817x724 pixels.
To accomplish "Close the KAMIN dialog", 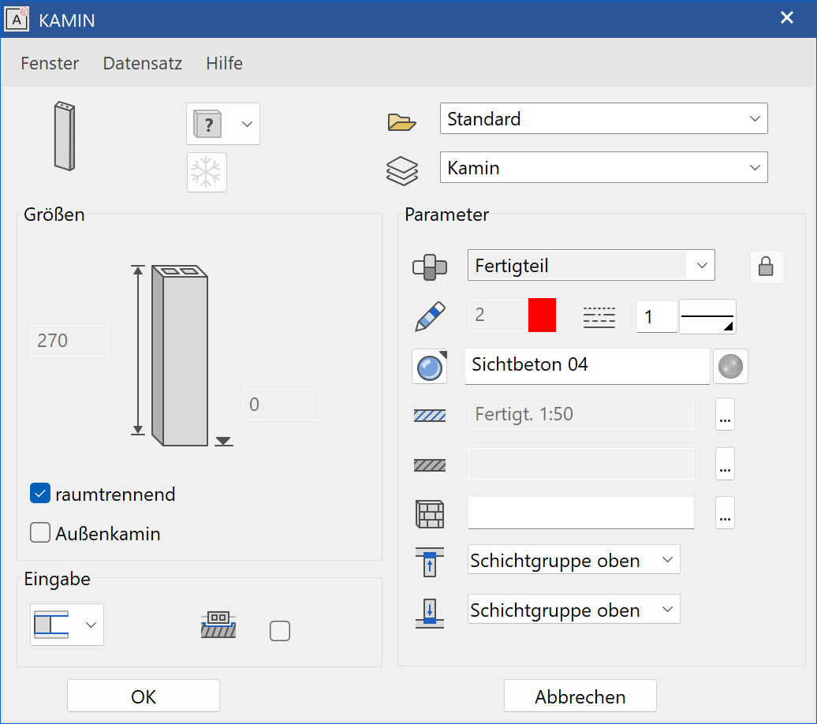I will point(787,17).
